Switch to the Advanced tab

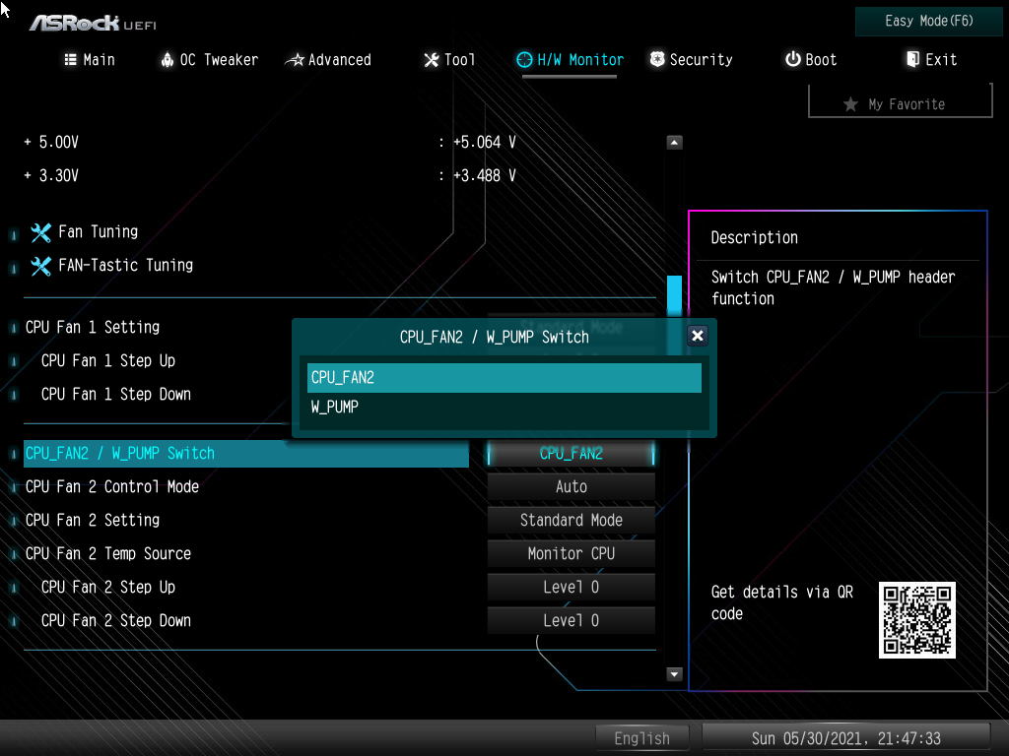(328, 60)
